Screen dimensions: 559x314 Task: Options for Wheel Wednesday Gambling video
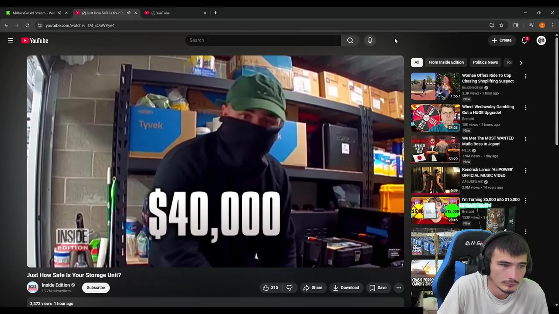click(526, 107)
